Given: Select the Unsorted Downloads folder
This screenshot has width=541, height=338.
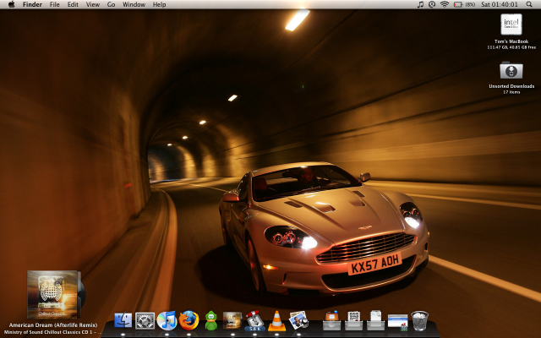Looking at the screenshot, I should click(511, 70).
